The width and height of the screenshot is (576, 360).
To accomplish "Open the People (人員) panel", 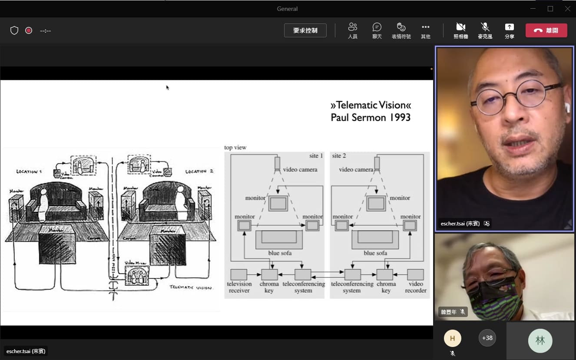I will 352,30.
